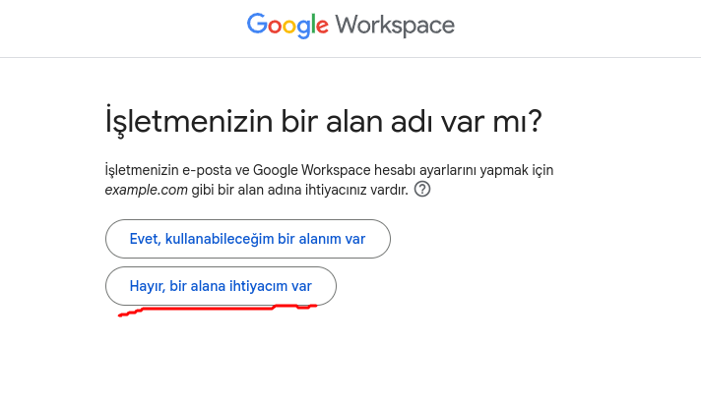Click the yellow "o" in Google logo
701x404 pixels.
pos(289,26)
